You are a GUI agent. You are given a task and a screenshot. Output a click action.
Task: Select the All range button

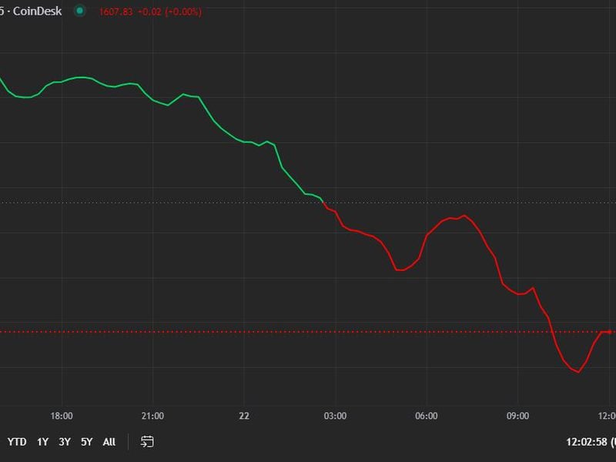pos(108,442)
